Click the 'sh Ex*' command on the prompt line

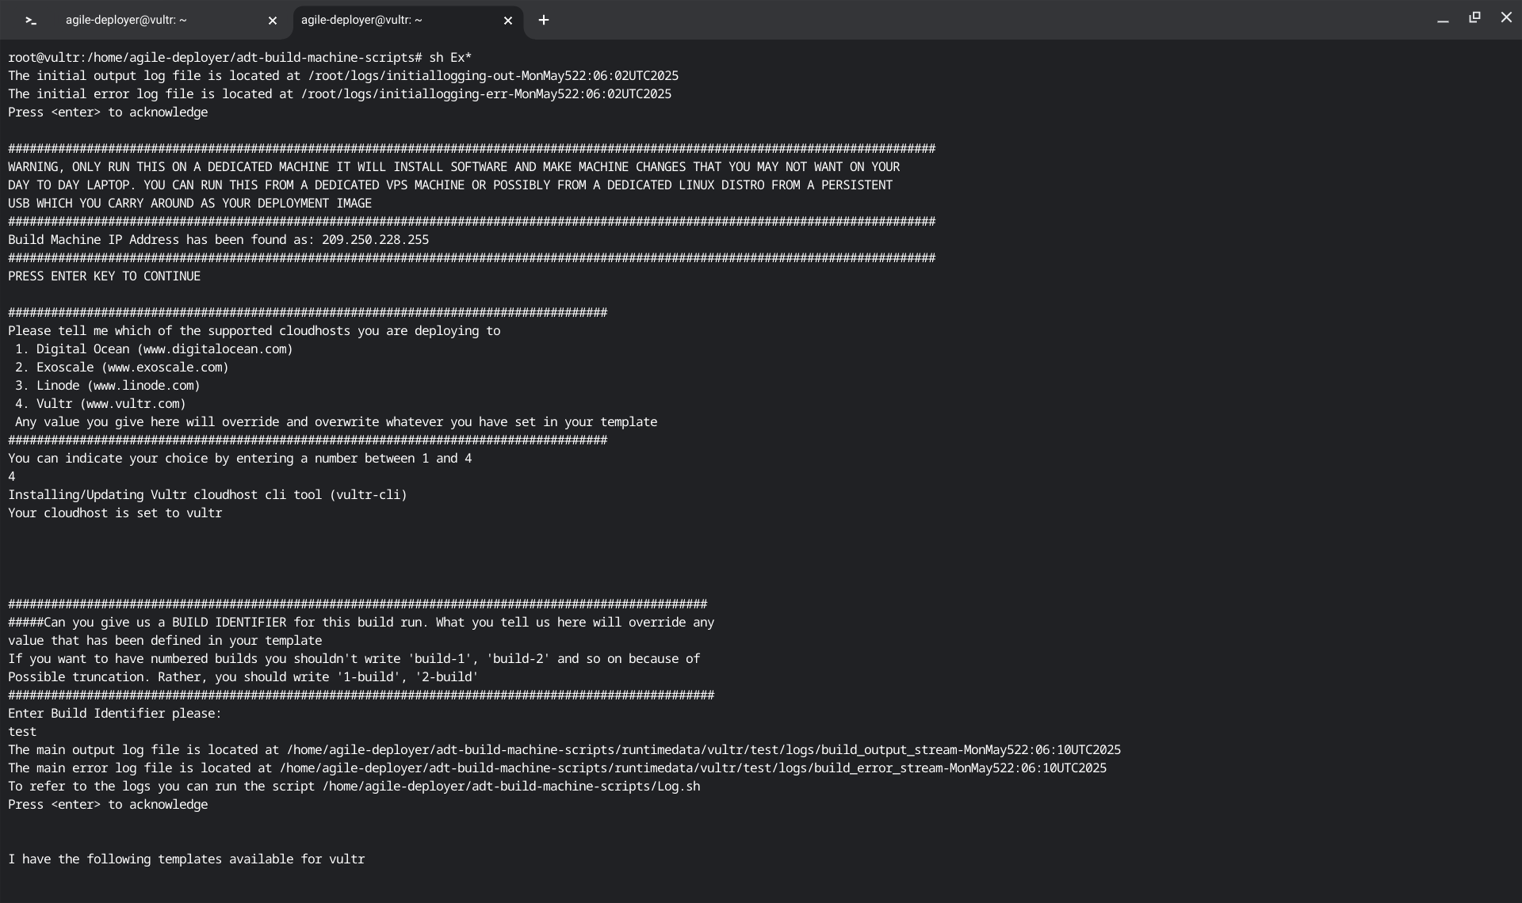pyautogui.click(x=450, y=58)
